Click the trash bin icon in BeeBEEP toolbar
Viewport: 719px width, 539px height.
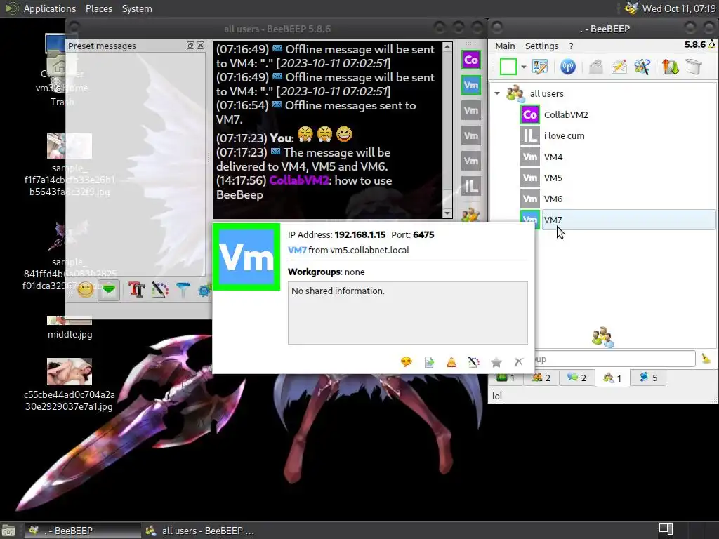click(694, 67)
